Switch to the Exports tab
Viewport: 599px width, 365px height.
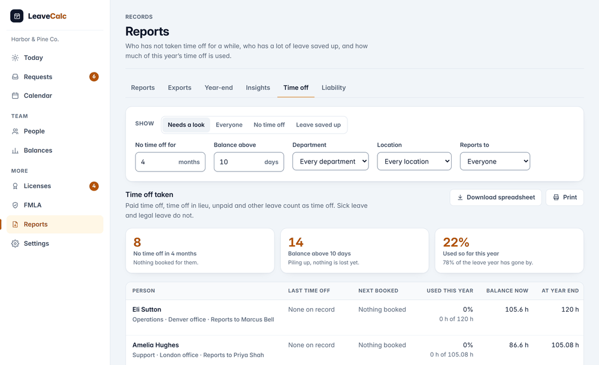click(180, 88)
